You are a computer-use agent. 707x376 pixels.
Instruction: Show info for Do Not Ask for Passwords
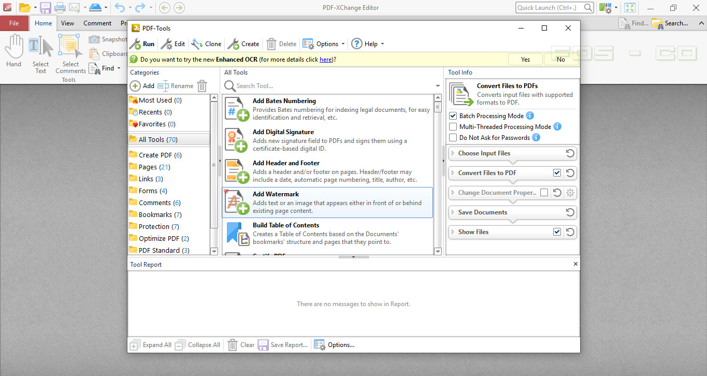click(x=536, y=138)
